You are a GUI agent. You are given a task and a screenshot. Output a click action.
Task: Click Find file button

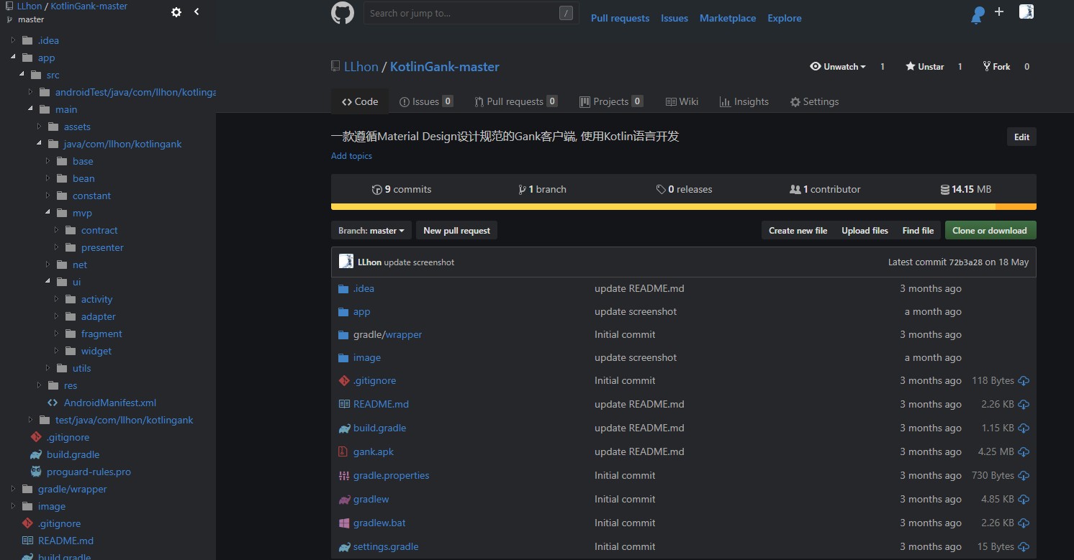(x=918, y=231)
